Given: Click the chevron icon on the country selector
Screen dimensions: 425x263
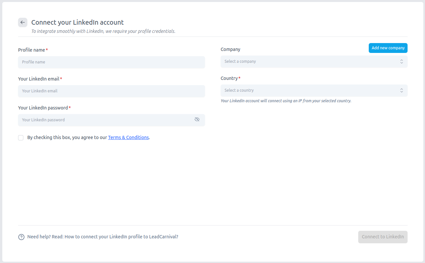Looking at the screenshot, I should coord(401,90).
